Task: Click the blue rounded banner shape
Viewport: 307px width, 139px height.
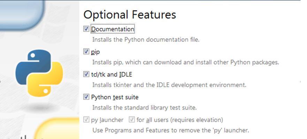Action: (22, 15)
